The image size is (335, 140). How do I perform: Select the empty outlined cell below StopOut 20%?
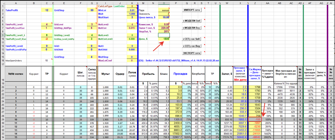coord(164,35)
